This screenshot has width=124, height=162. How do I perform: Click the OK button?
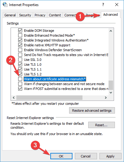tap(61, 156)
